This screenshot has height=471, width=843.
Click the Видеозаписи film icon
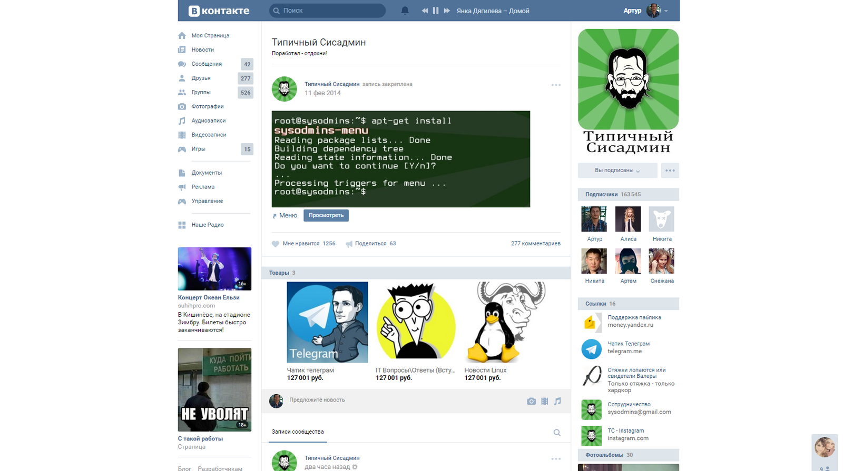coord(182,135)
